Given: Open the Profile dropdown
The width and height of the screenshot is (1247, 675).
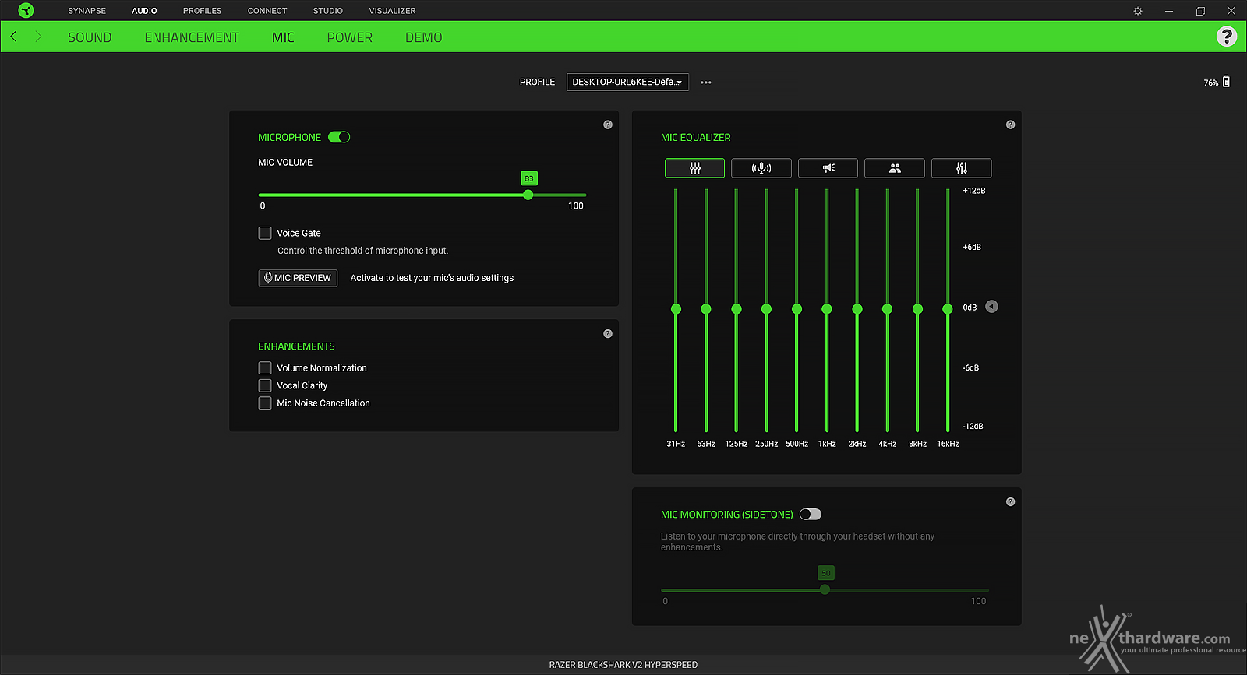Looking at the screenshot, I should pos(627,82).
